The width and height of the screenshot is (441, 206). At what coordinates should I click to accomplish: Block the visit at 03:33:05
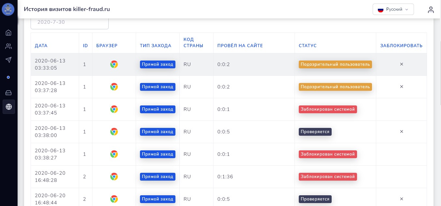point(401,64)
